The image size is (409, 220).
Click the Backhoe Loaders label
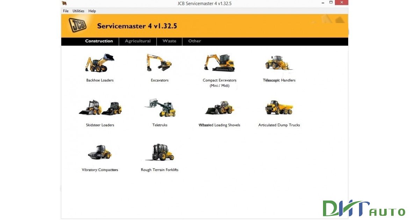click(100, 80)
